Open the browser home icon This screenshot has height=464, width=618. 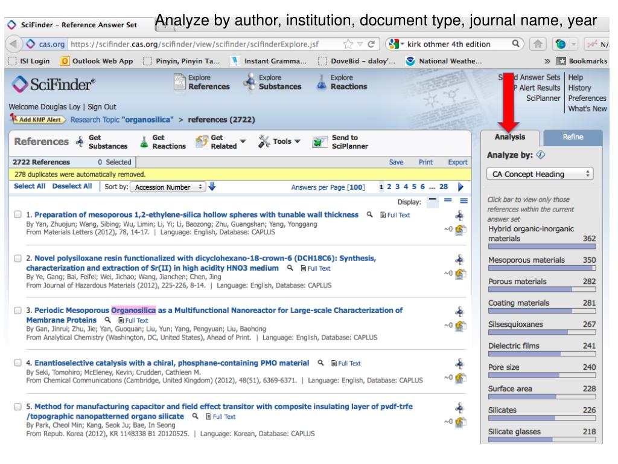[538, 43]
